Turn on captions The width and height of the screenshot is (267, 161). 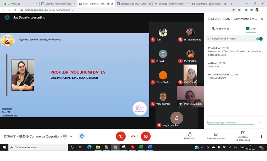(x=215, y=136)
